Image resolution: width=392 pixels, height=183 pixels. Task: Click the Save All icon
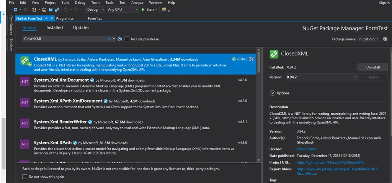(x=57, y=10)
